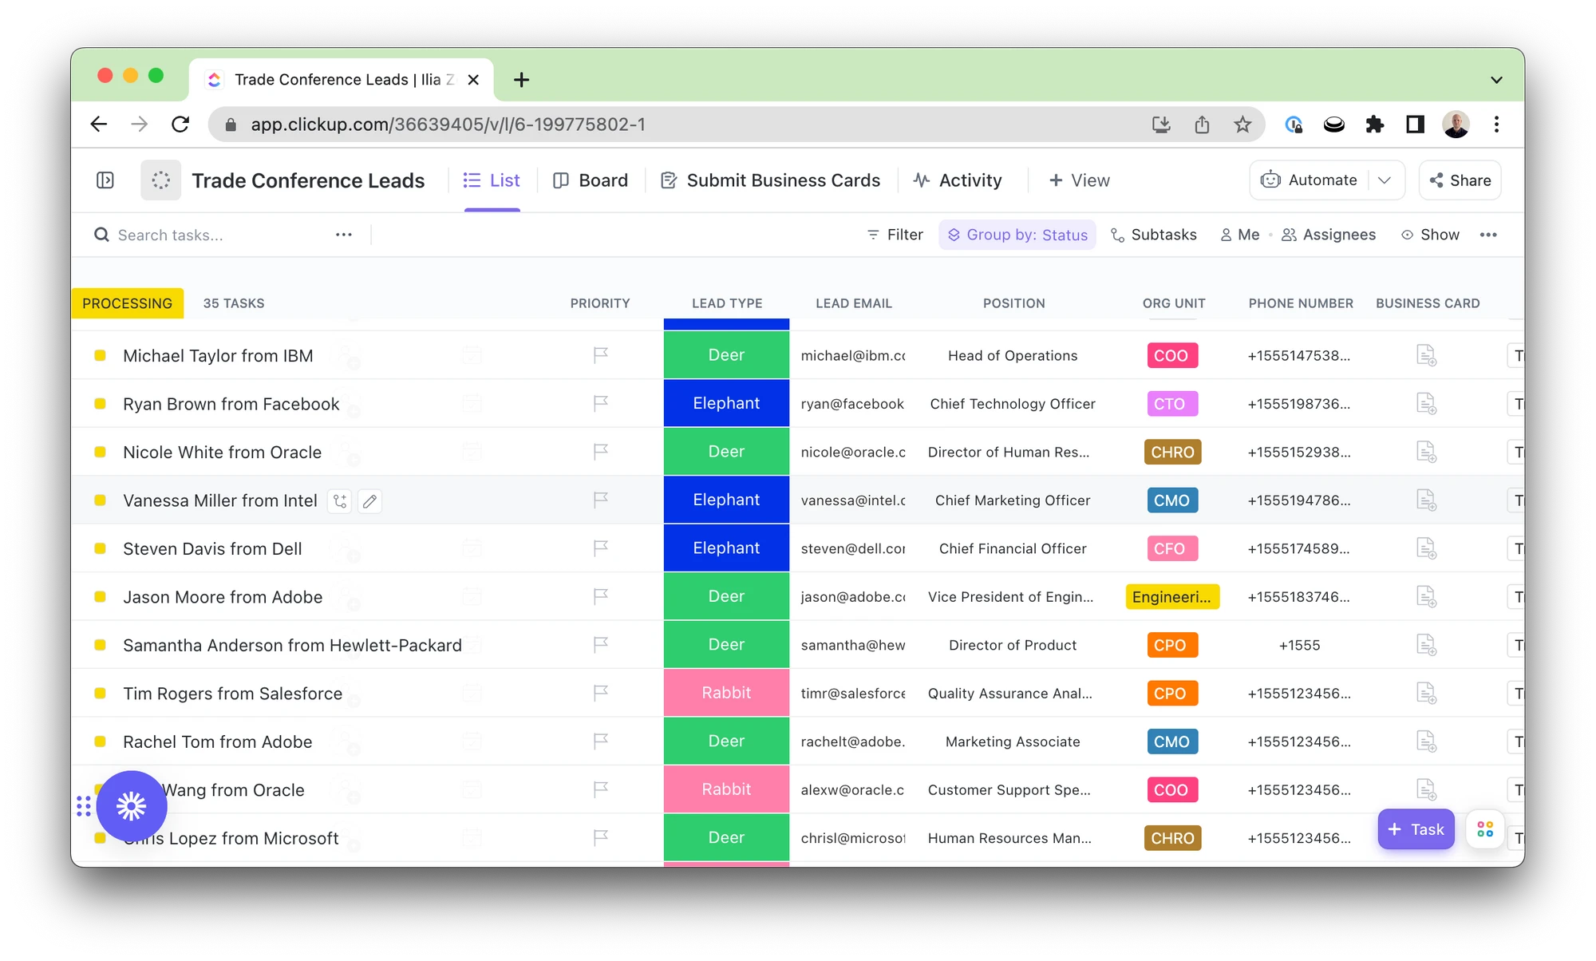Click the browser share icon
Viewport: 1596px width, 961px height.
point(1202,125)
